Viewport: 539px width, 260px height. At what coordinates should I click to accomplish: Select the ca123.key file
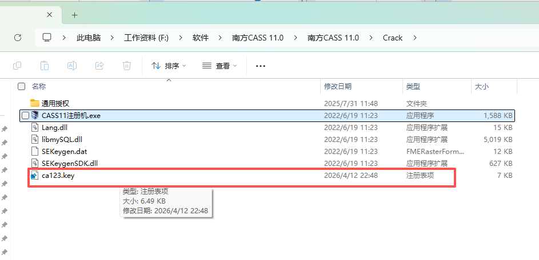[x=58, y=176]
